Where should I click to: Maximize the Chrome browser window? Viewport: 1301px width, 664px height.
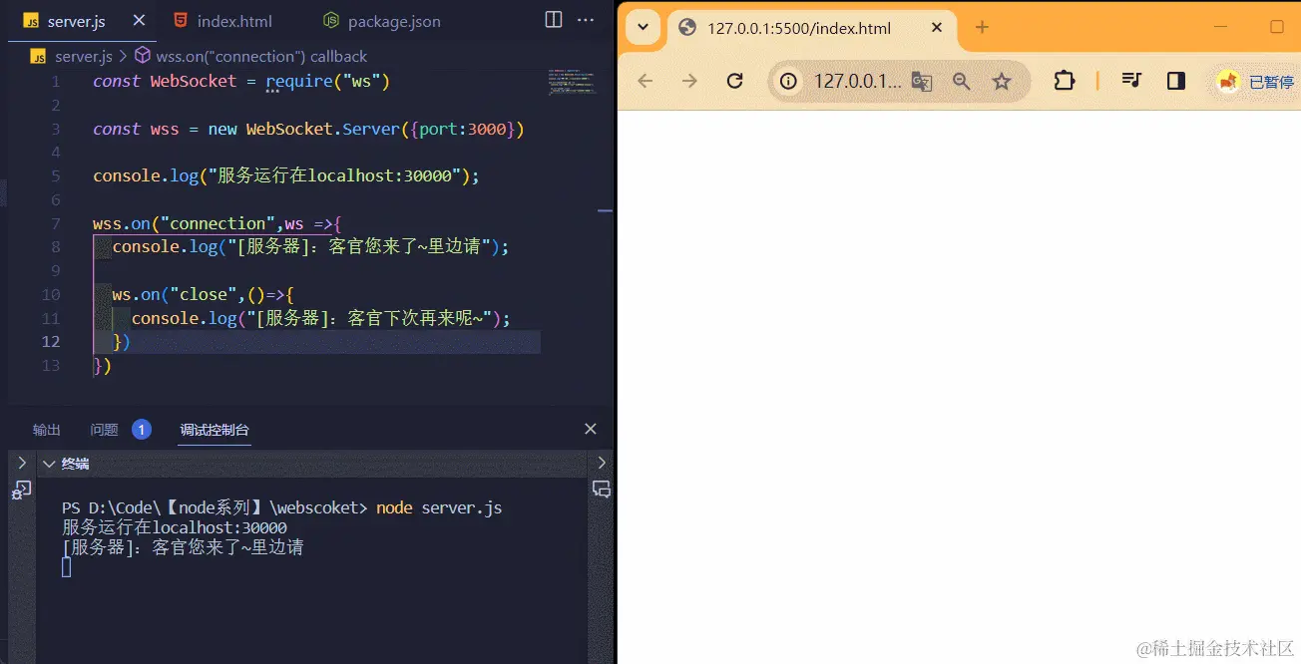click(x=1276, y=27)
